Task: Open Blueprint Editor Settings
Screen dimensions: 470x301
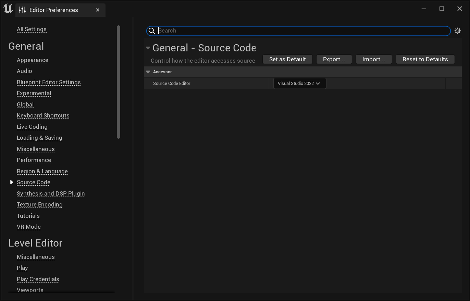Action: [49, 82]
